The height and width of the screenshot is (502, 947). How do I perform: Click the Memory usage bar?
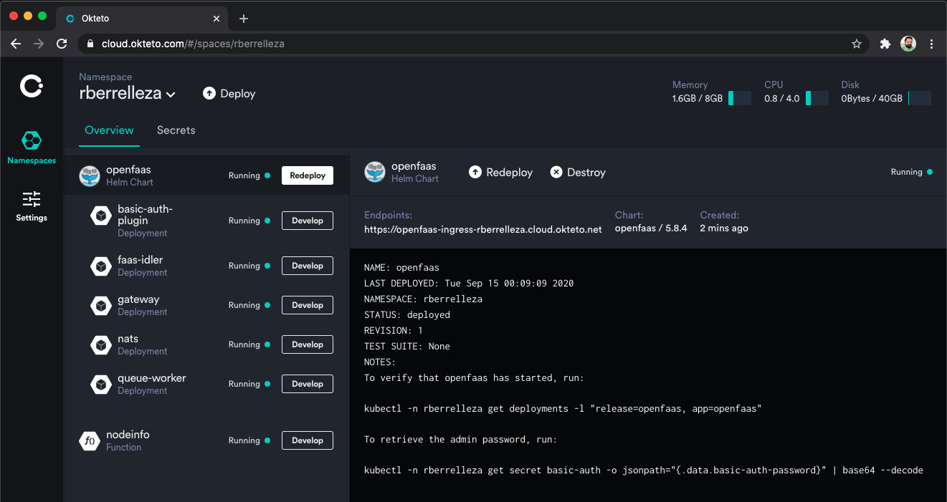tap(740, 98)
